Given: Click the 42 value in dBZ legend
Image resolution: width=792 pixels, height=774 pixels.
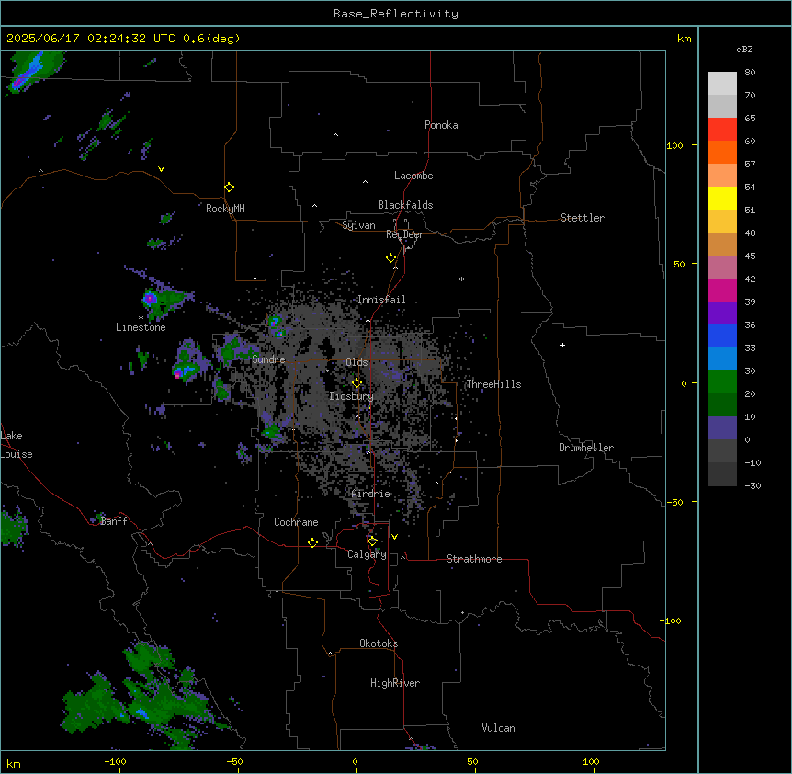Looking at the screenshot, I should [x=750, y=279].
